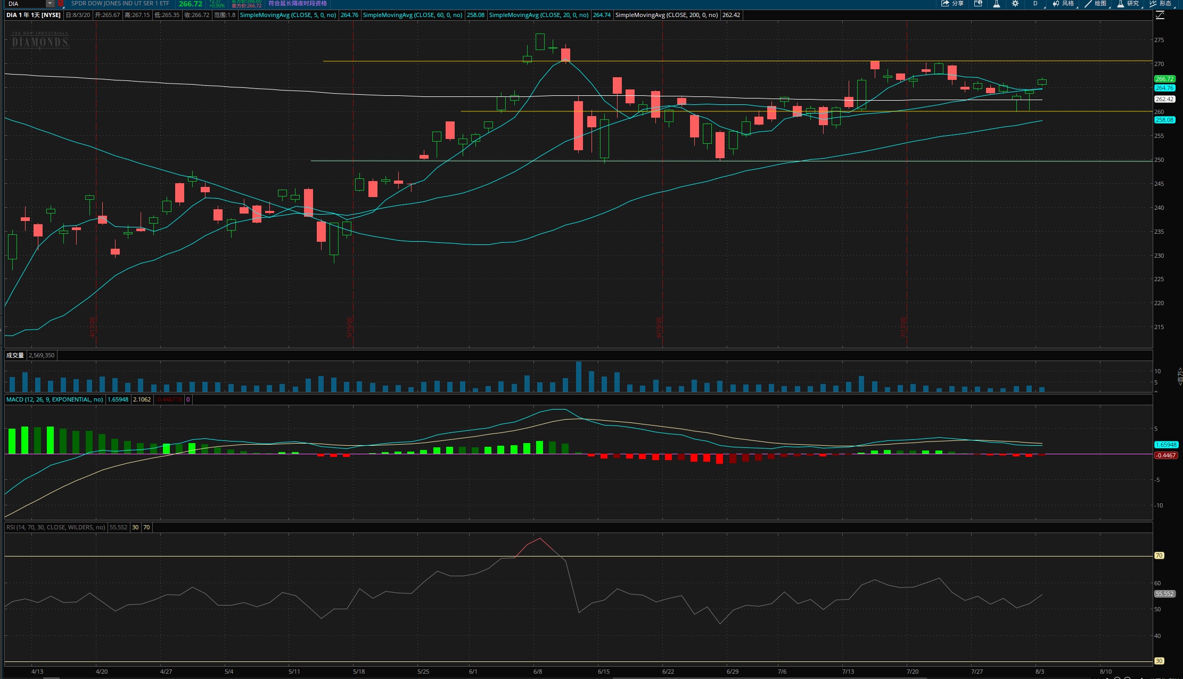This screenshot has width=1183, height=679.
Task: Open the news/event calendar icon in toolbar
Action: [978, 4]
